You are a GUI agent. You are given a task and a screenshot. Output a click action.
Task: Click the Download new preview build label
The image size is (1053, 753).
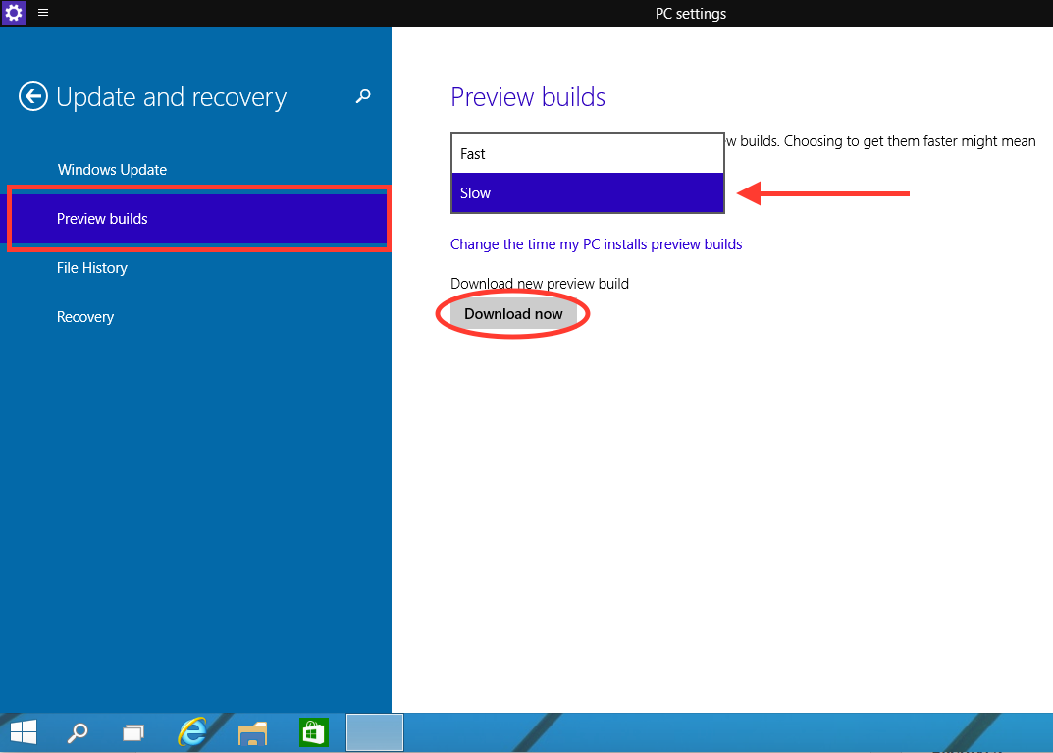(540, 284)
